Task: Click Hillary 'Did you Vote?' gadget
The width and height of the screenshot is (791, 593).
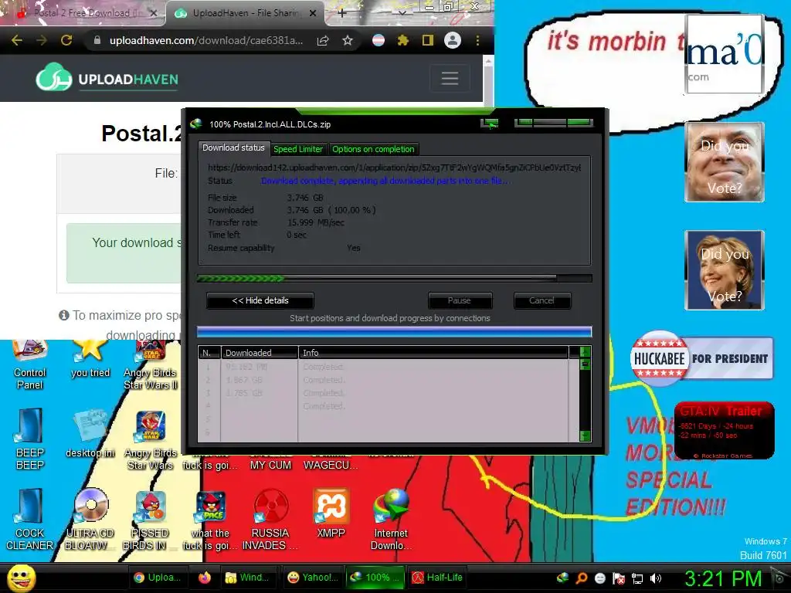Action: tap(725, 269)
